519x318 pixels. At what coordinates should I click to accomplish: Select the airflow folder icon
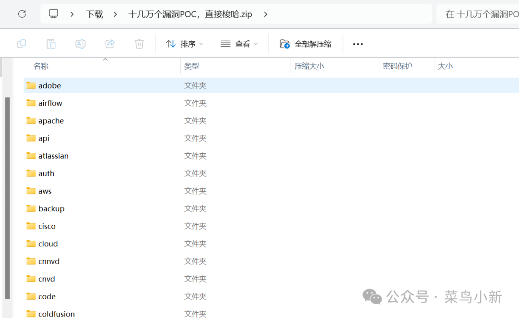click(x=31, y=103)
